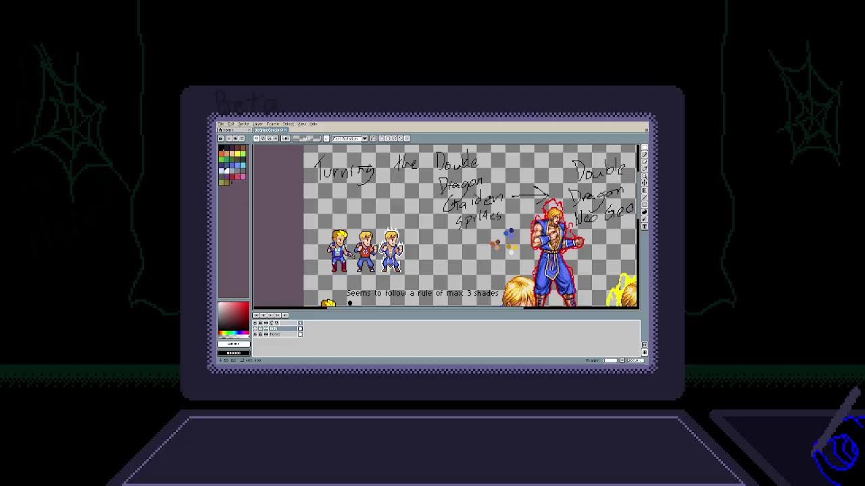865x486 pixels.
Task: Click the black background color button
Action: 234,353
